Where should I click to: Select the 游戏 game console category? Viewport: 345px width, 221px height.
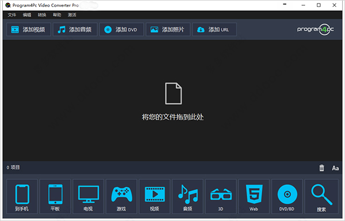pos(121,196)
